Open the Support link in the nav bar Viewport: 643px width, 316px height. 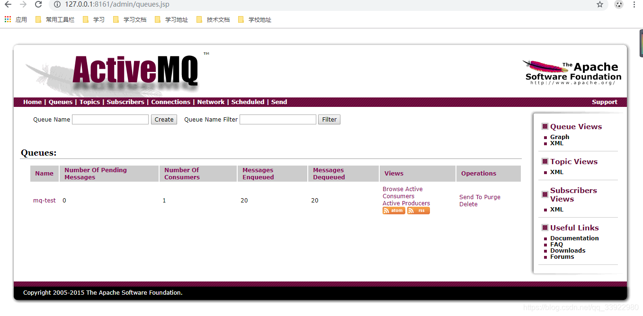605,102
